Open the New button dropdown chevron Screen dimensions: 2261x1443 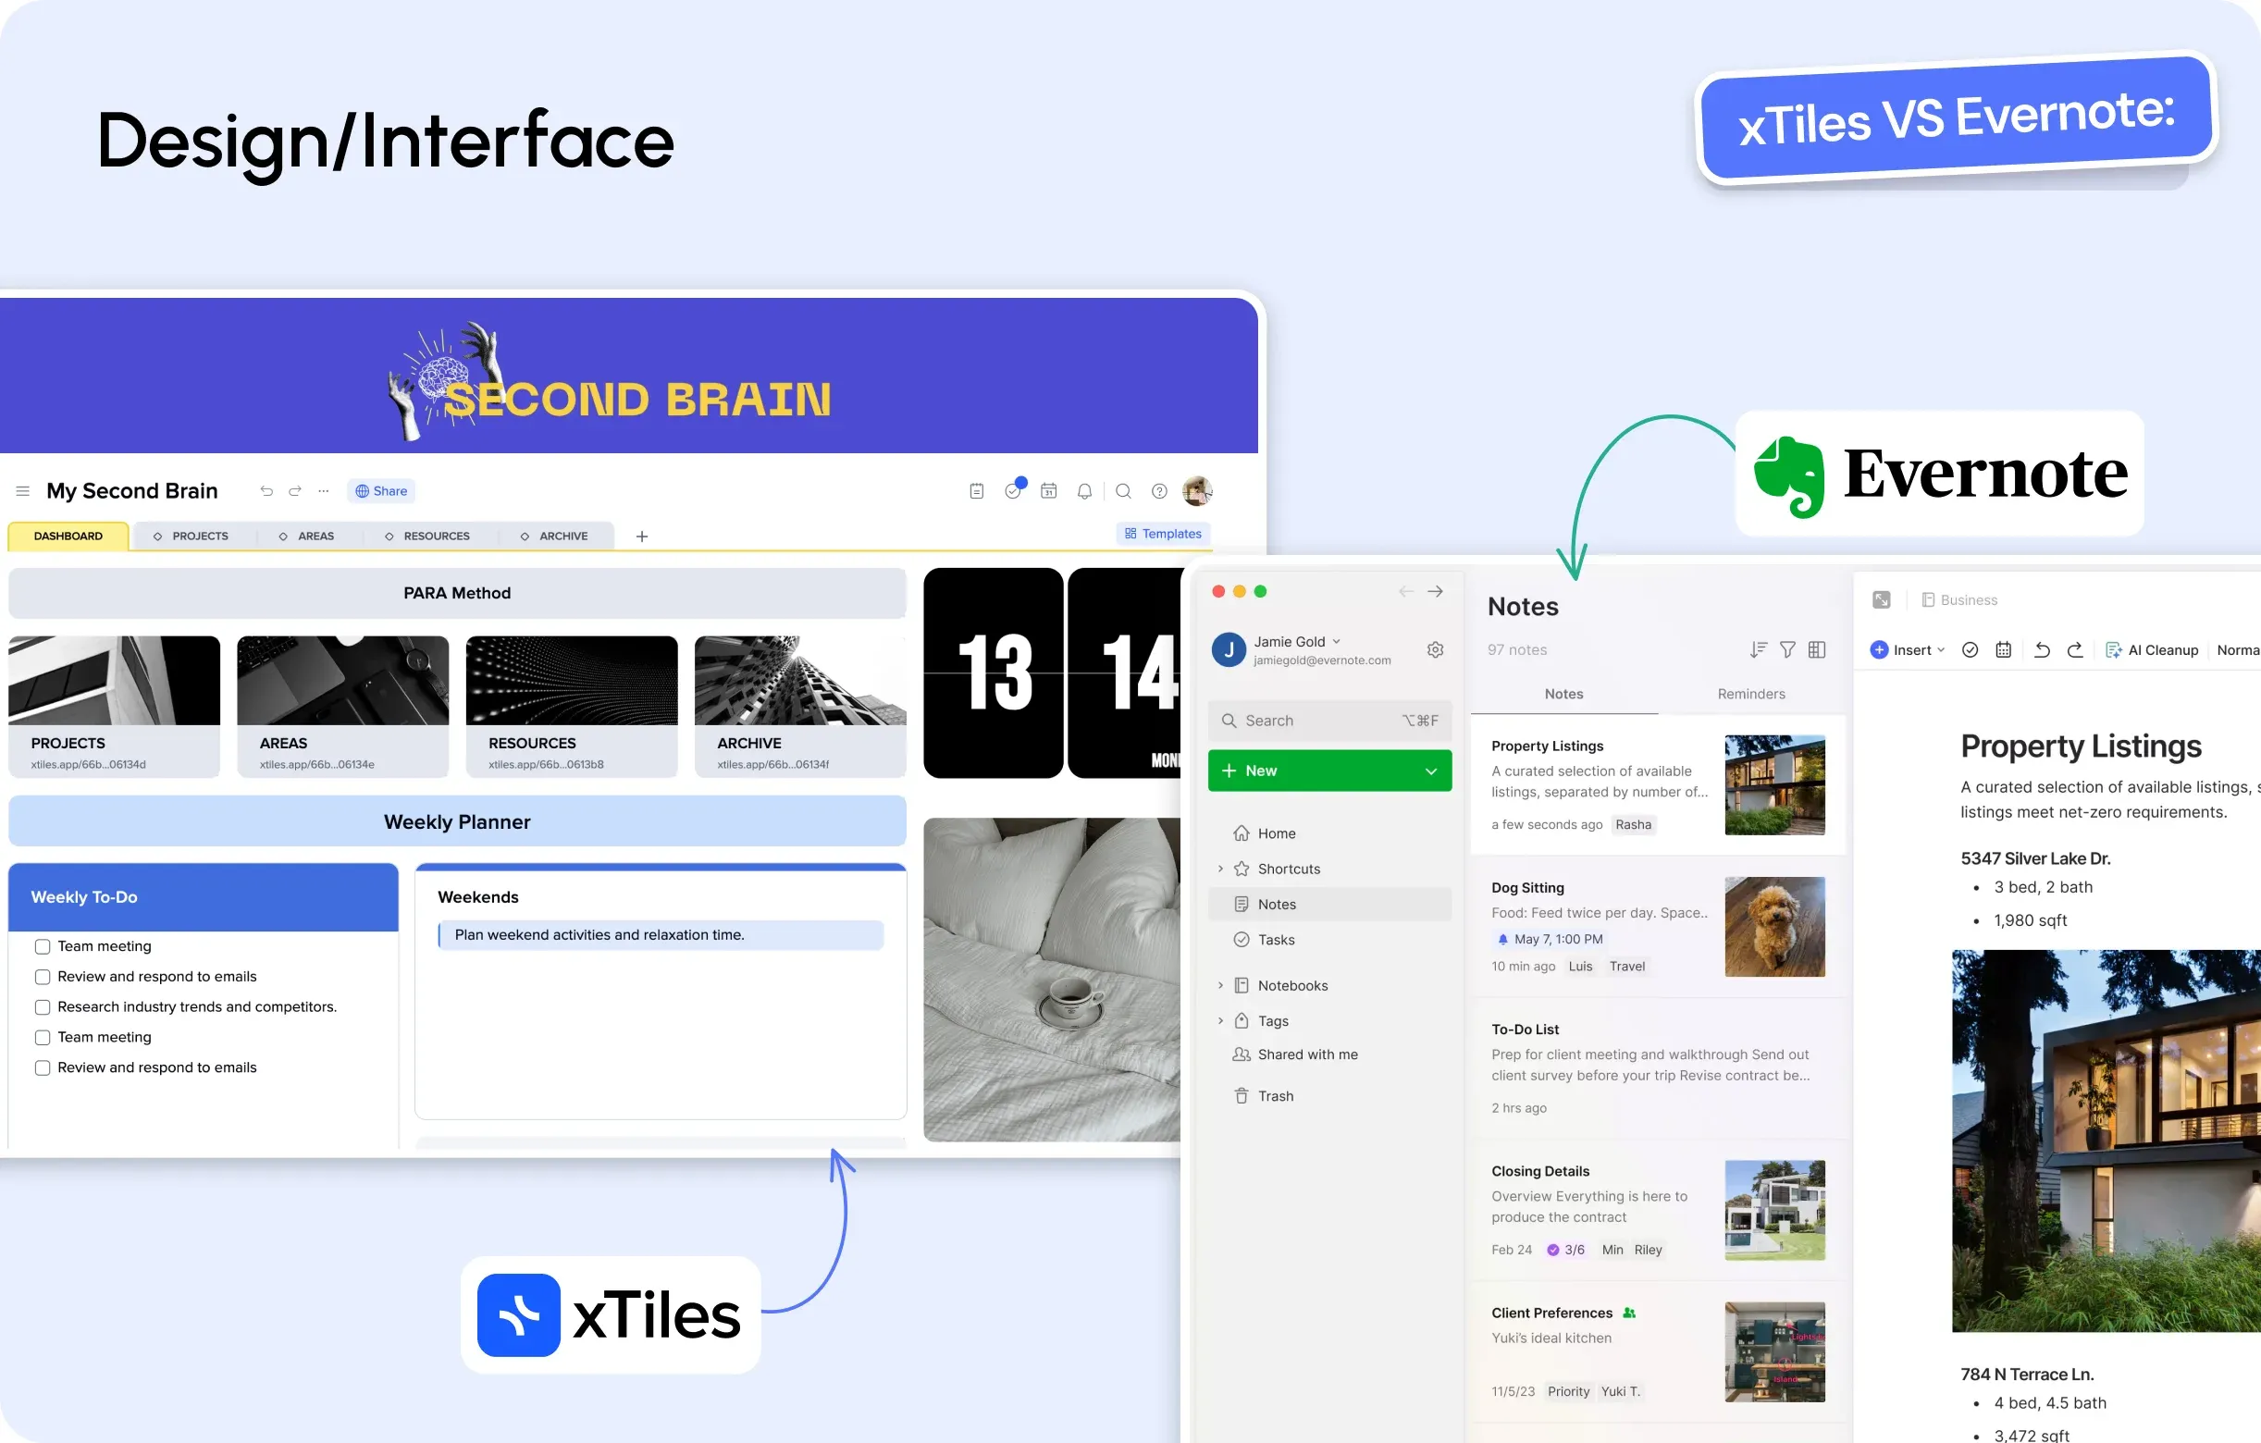pyautogui.click(x=1431, y=771)
